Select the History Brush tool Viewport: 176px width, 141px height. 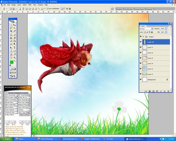pyautogui.click(x=15, y=38)
